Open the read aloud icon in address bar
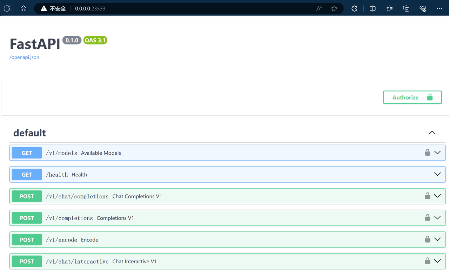 pos(319,8)
